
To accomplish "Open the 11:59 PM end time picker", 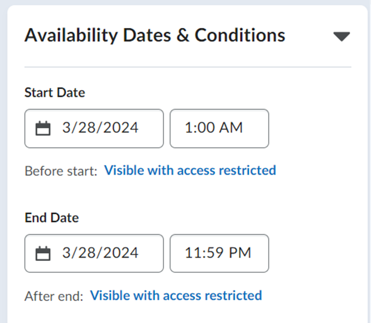I will pyautogui.click(x=219, y=254).
